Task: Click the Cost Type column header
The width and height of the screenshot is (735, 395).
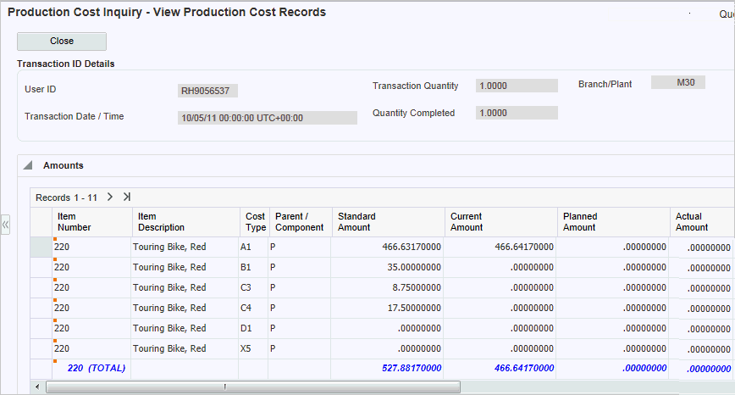Action: pos(255,222)
